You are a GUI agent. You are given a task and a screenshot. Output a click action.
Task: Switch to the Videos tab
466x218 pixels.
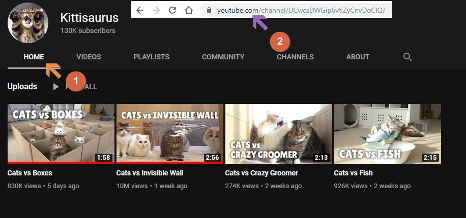coord(89,57)
